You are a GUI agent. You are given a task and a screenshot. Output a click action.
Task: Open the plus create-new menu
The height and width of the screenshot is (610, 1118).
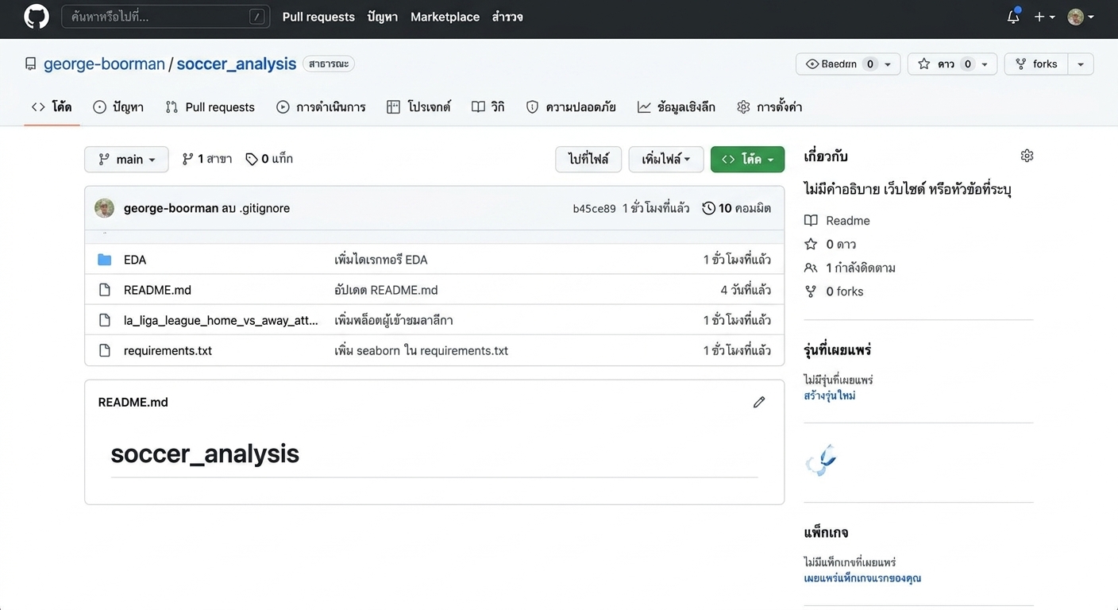[1044, 17]
